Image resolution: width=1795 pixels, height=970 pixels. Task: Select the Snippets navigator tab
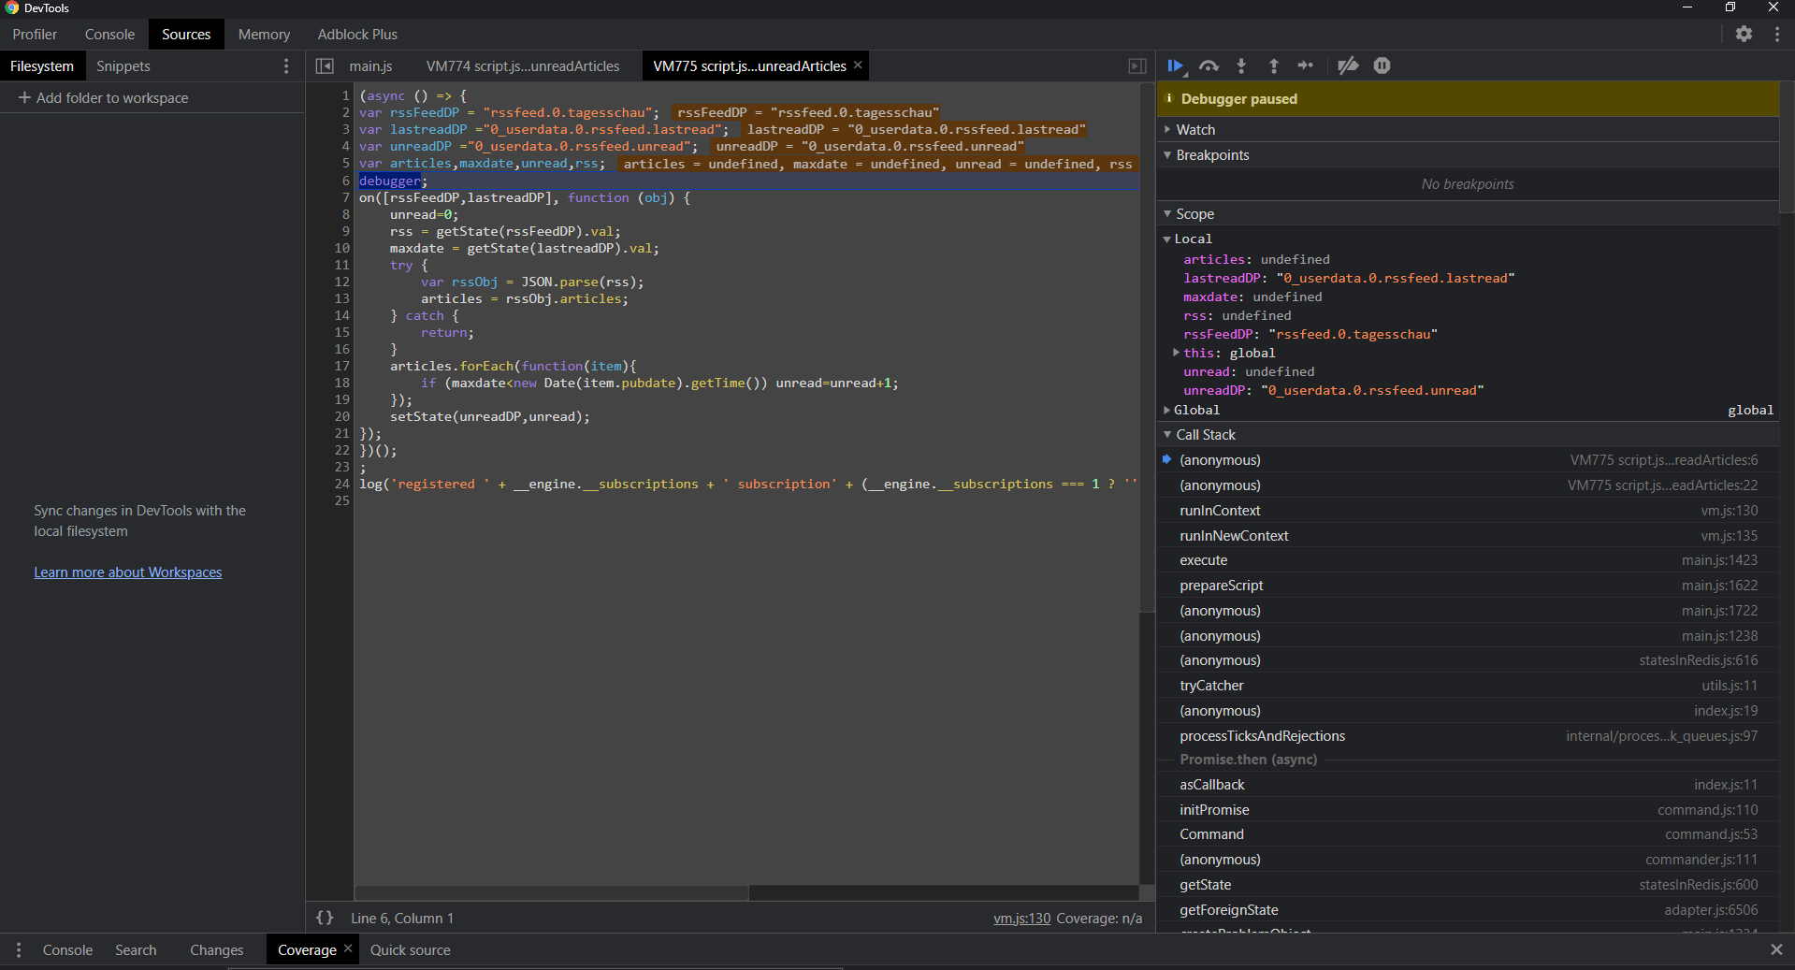[123, 66]
